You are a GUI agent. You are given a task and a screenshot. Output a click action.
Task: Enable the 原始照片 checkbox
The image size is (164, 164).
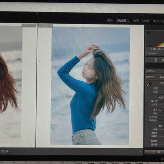(147, 54)
